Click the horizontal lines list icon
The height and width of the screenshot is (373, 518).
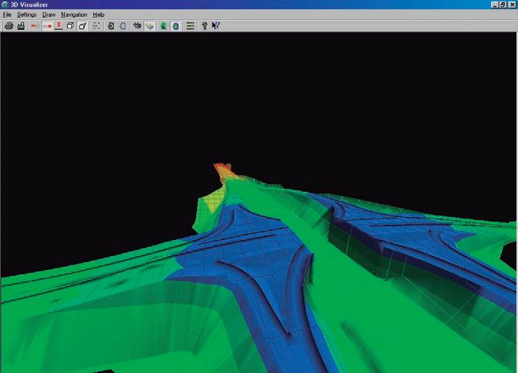190,26
